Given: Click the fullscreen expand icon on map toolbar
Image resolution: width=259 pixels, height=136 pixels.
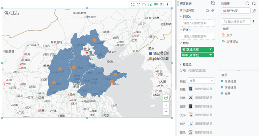Looking at the screenshot, I should (133, 5).
